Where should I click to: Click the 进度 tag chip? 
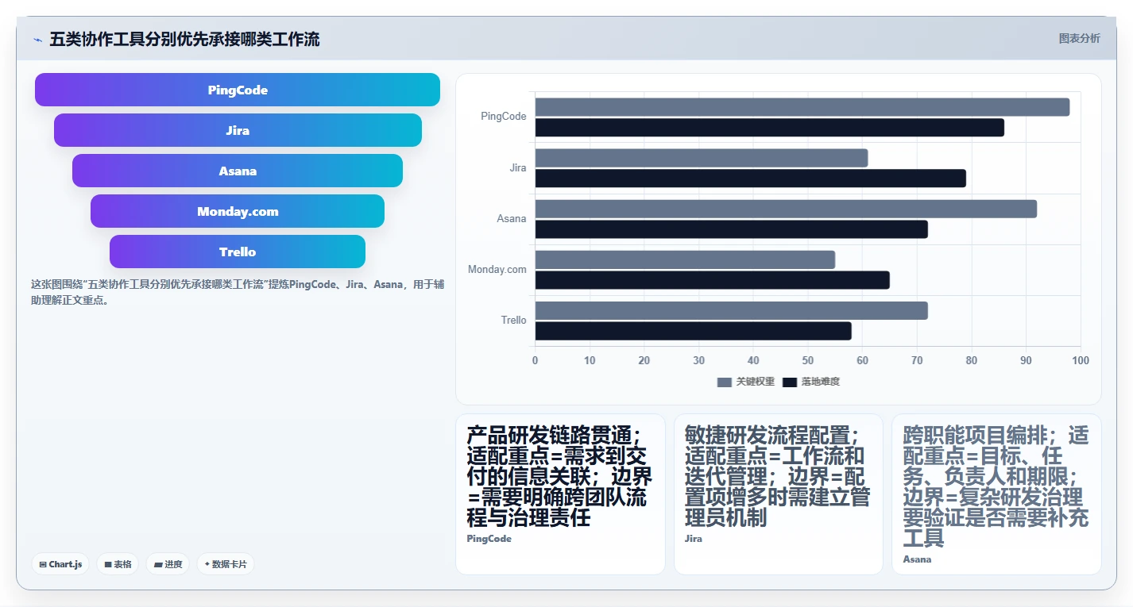coord(168,564)
